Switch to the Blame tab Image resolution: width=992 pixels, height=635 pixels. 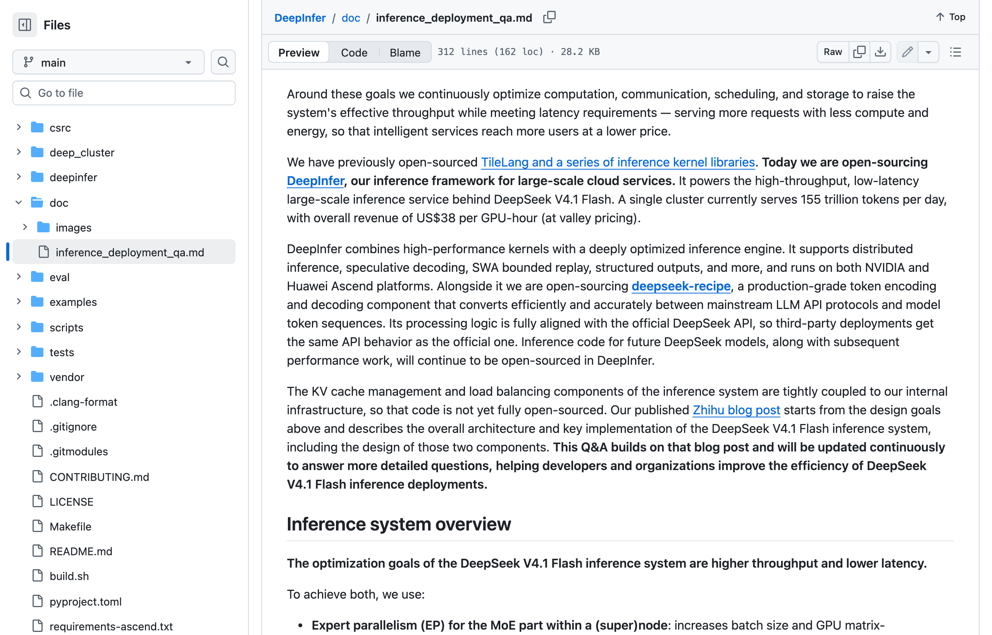(405, 52)
